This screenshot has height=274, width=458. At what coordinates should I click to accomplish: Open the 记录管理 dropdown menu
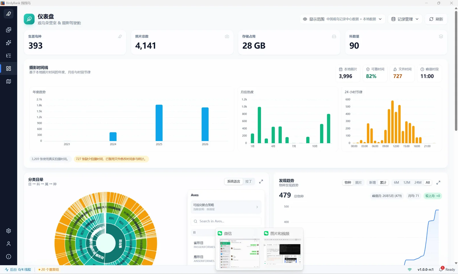coord(405,19)
